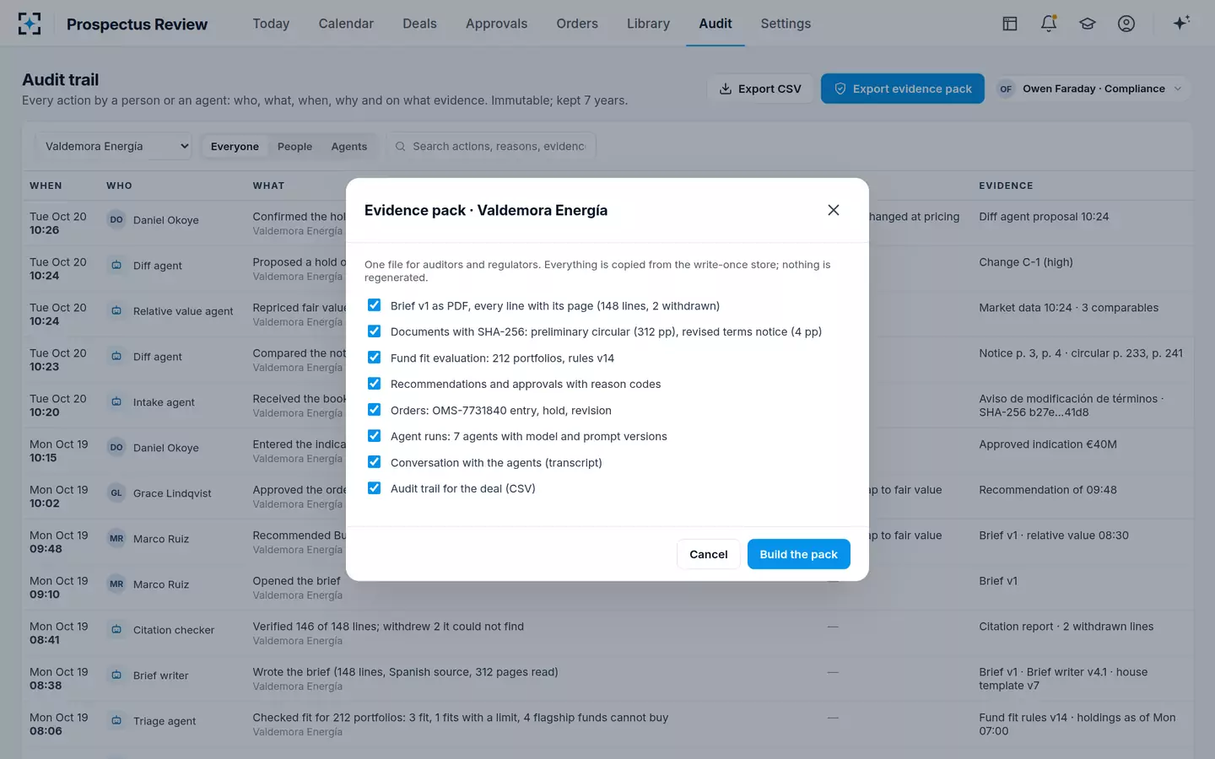
Task: Close the Evidence pack dialog
Action: pyautogui.click(x=834, y=210)
